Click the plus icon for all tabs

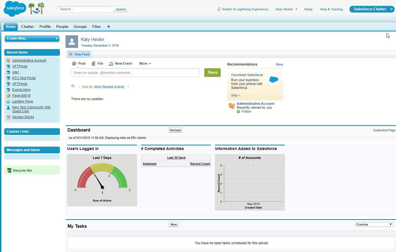click(108, 27)
